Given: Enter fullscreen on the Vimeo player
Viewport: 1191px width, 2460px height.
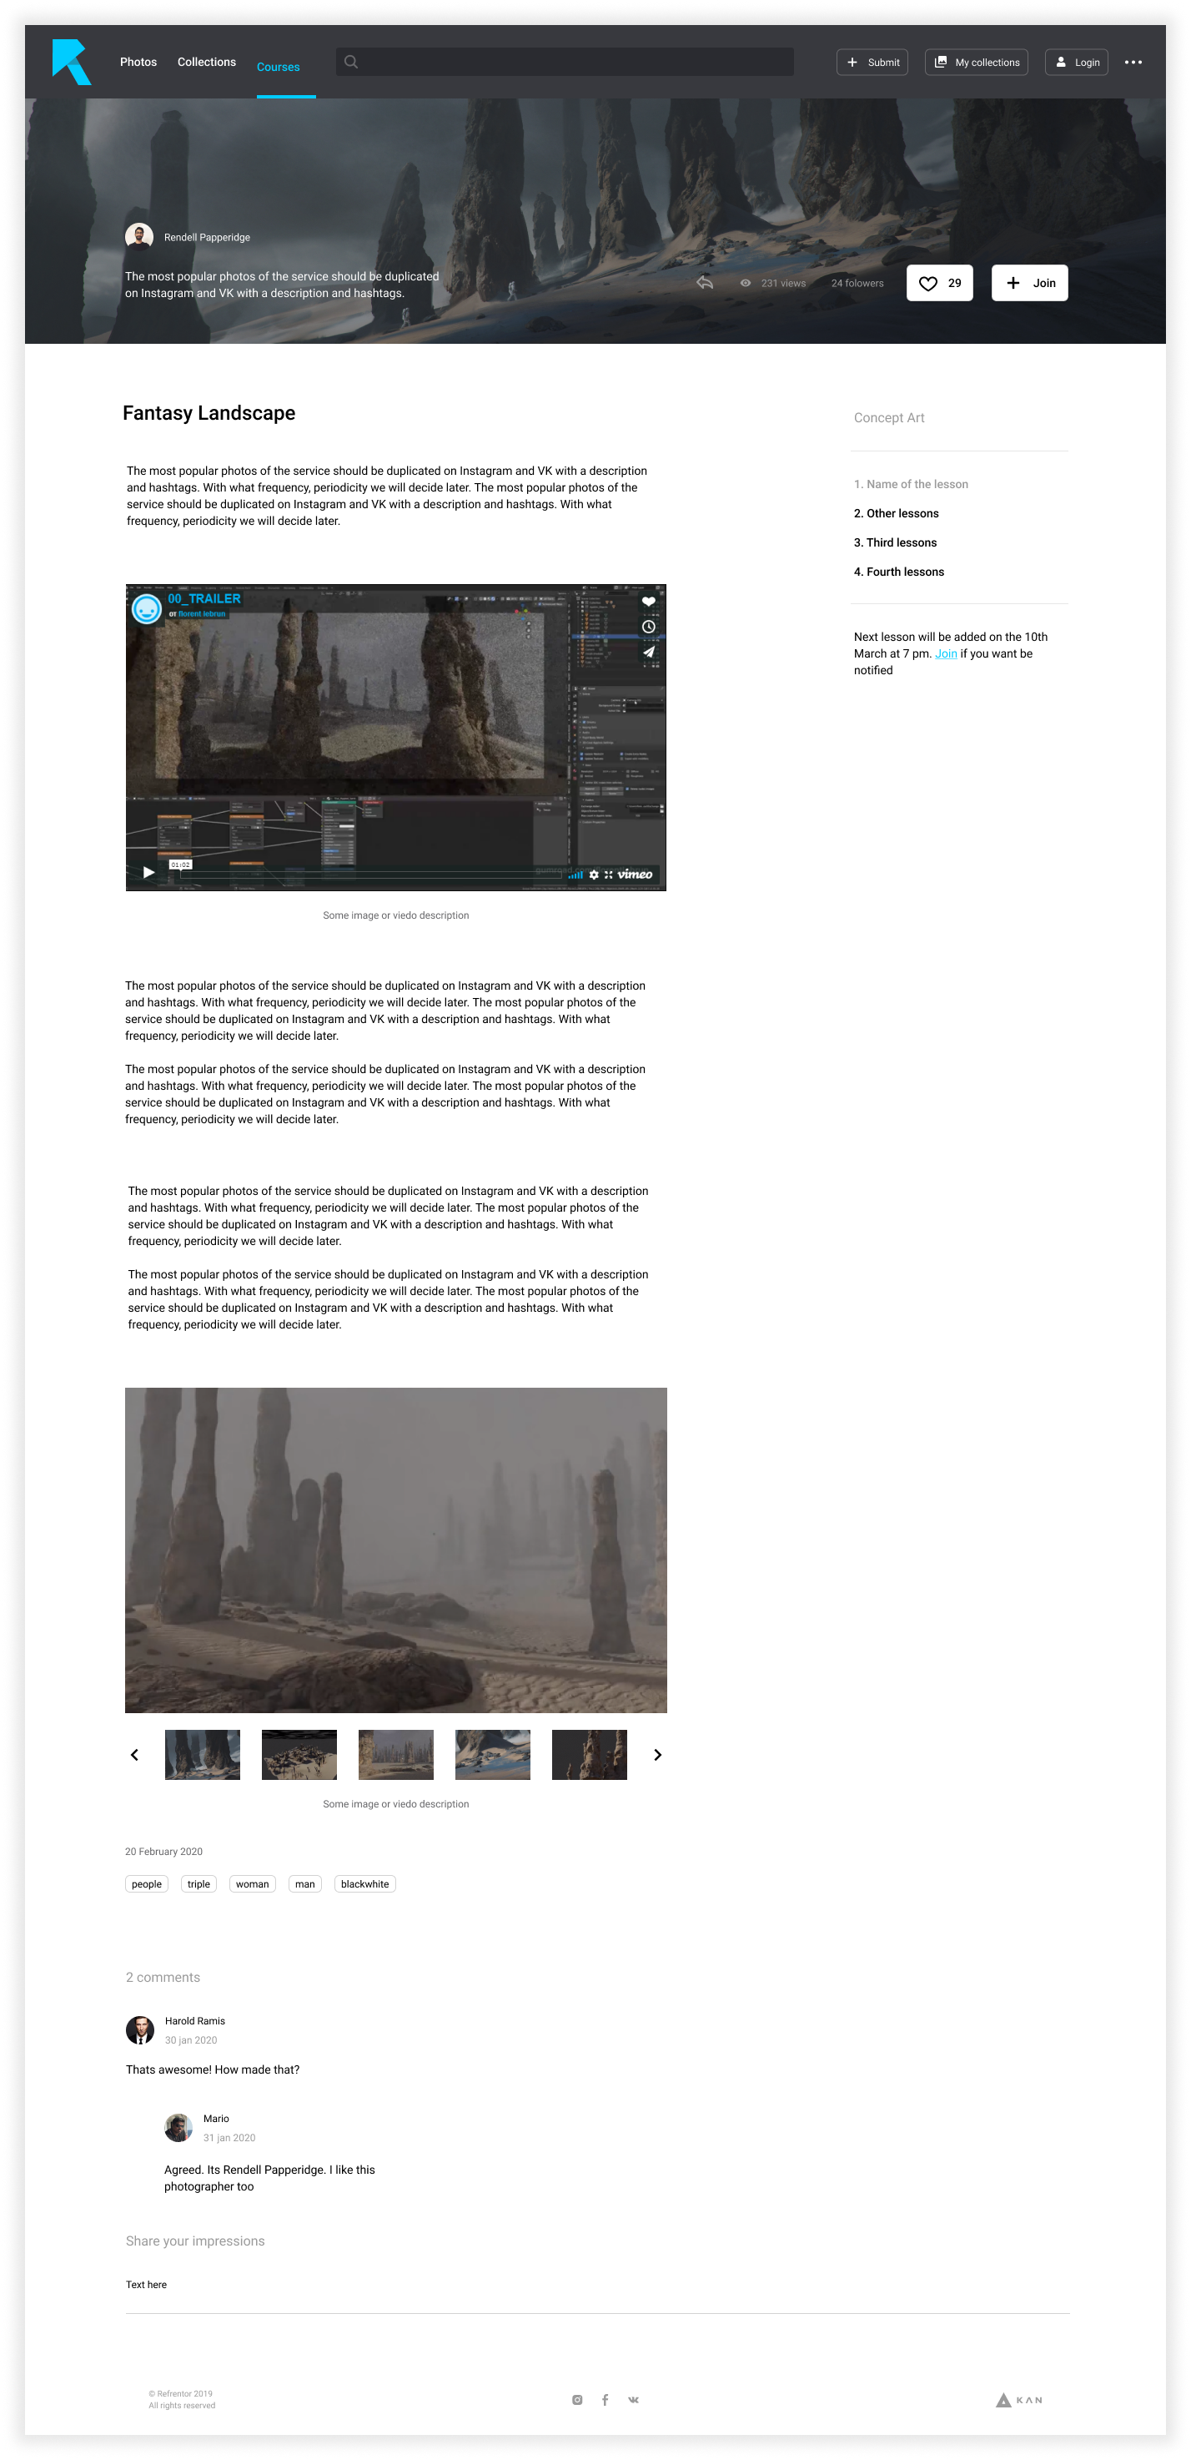Looking at the screenshot, I should tap(608, 874).
